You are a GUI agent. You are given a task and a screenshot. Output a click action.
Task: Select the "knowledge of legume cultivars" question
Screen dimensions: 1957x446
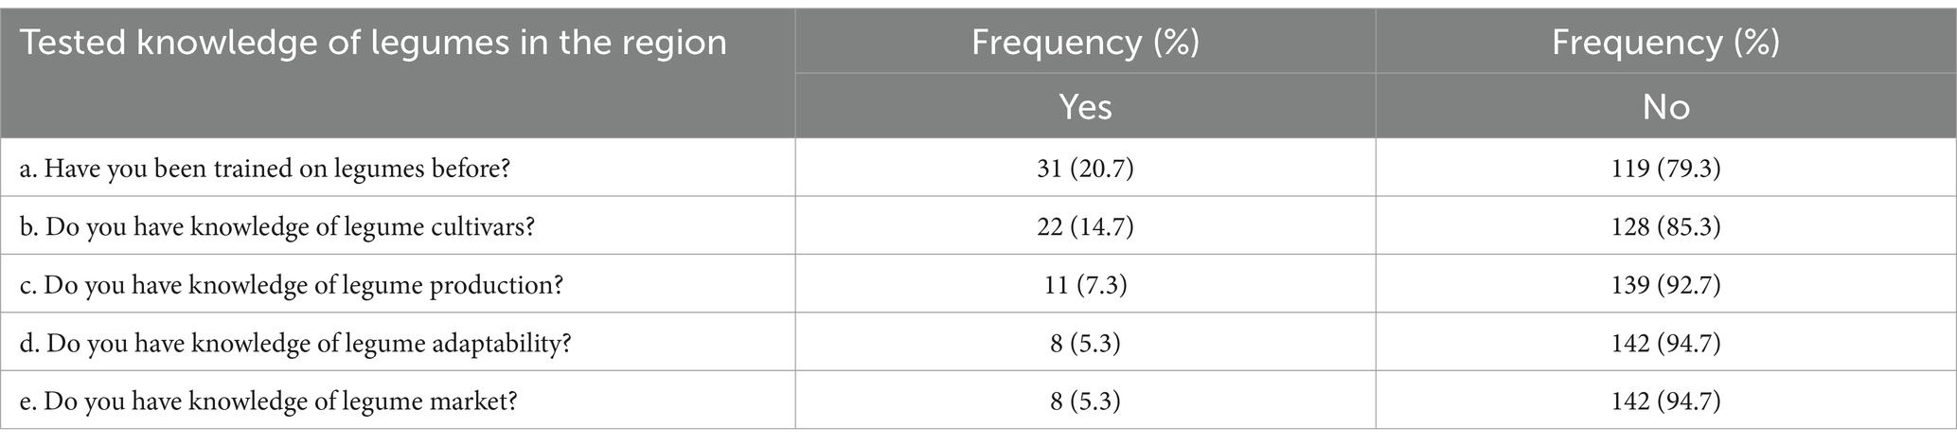(289, 227)
